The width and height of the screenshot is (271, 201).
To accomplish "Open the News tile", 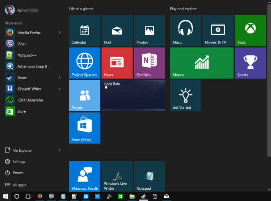I will [117, 63].
